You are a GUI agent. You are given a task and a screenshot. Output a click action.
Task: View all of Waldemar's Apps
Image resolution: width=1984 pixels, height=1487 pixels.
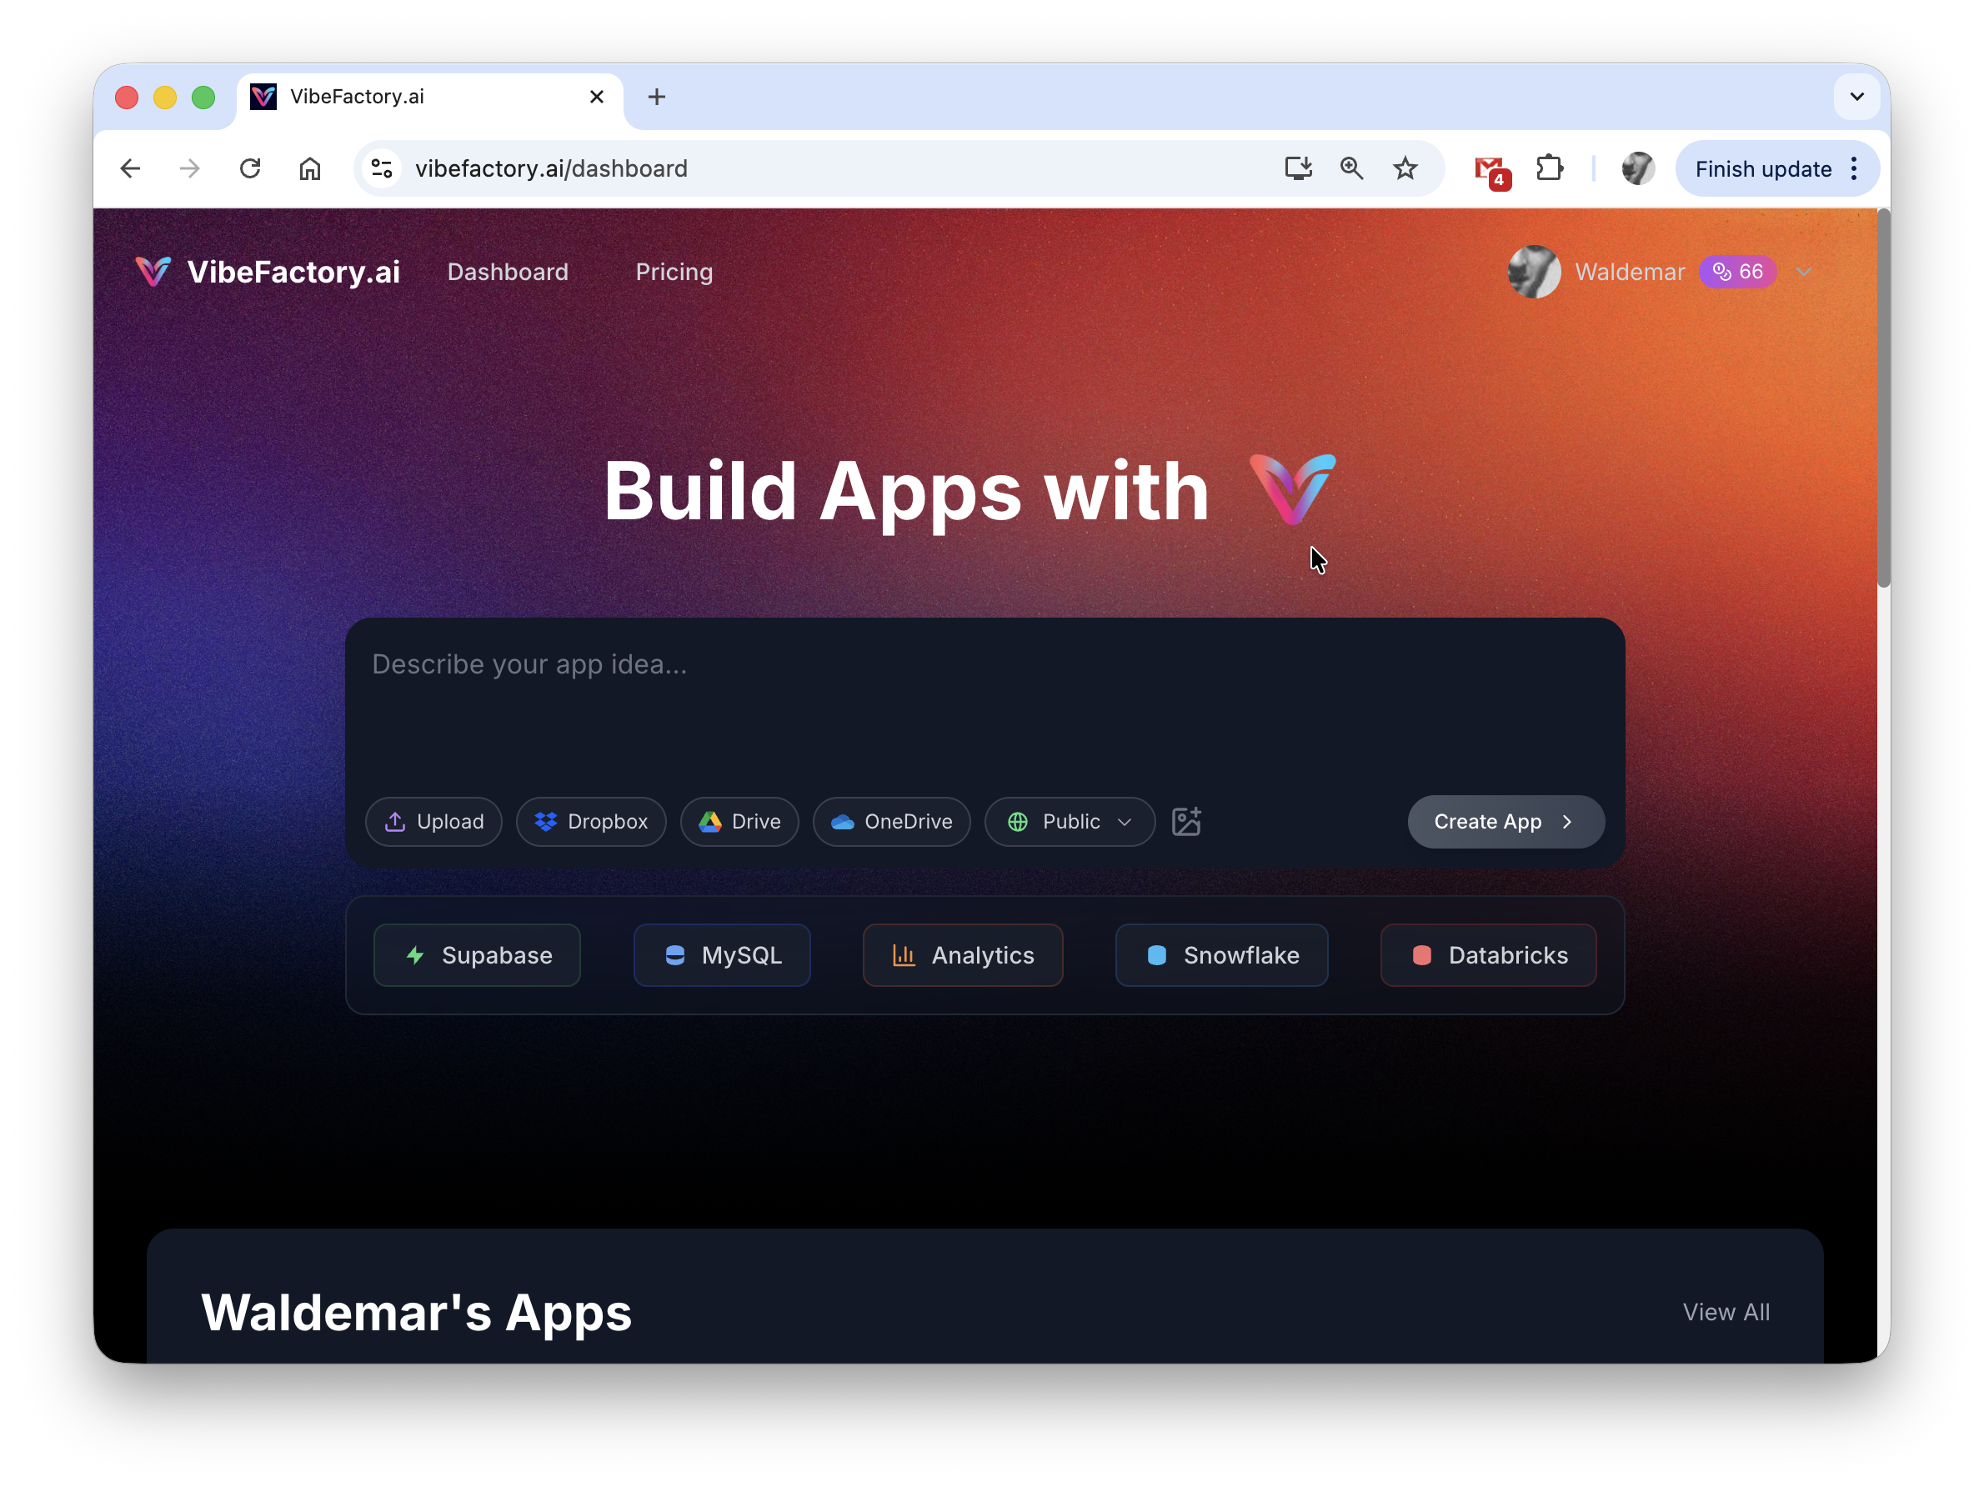pyautogui.click(x=1726, y=1312)
